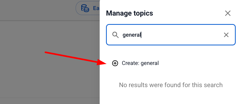This screenshot has width=241, height=104.
Task: Add topic using circled plus symbol
Action: pos(115,63)
